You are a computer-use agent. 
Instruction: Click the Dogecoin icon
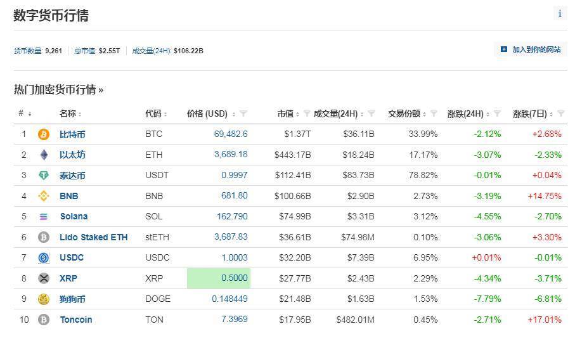[x=44, y=299]
